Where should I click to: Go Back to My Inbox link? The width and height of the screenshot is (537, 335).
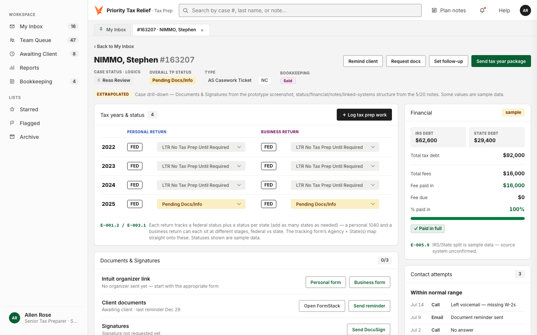tap(114, 47)
